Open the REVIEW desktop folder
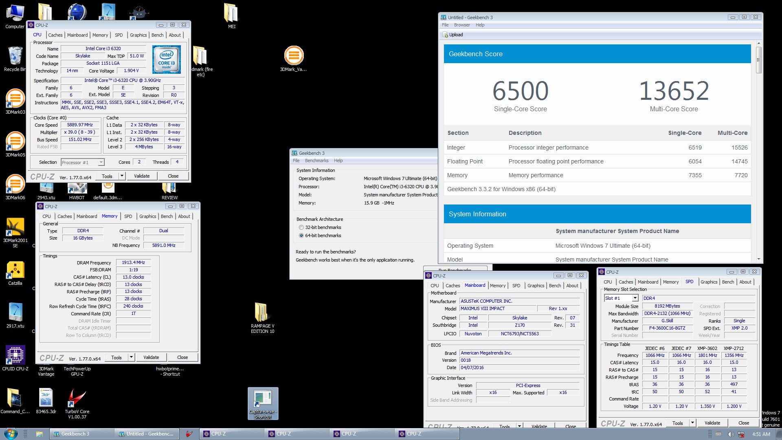 (169, 191)
